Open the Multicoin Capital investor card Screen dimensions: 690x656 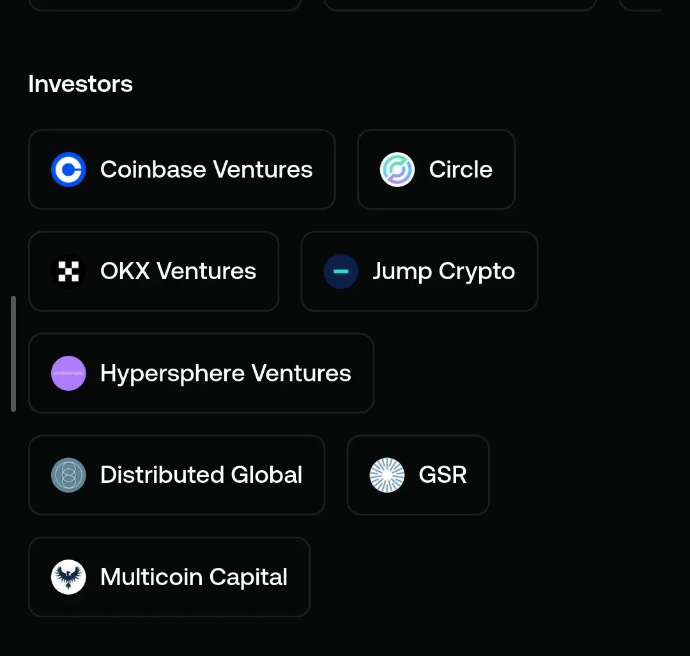(x=169, y=577)
